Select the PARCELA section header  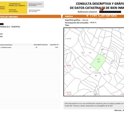pos(69,16)
